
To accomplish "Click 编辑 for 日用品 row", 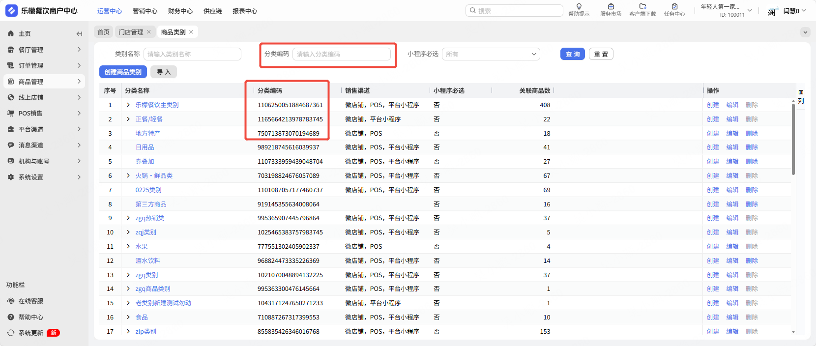I will tap(732, 147).
